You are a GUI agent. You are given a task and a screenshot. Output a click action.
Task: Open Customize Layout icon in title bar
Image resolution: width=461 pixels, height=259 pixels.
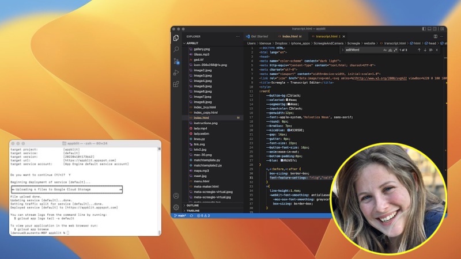pos(442,29)
